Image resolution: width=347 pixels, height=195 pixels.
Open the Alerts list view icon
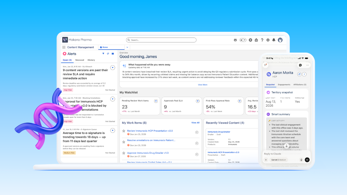coord(113,54)
